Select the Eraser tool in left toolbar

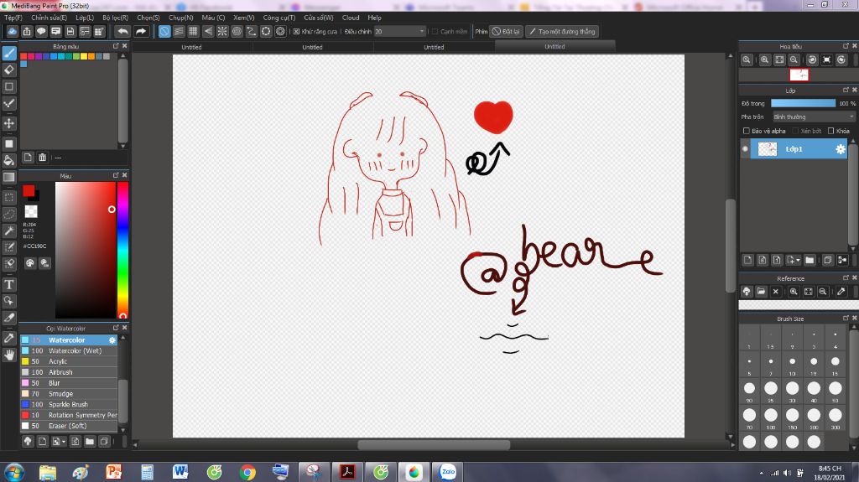click(9, 70)
